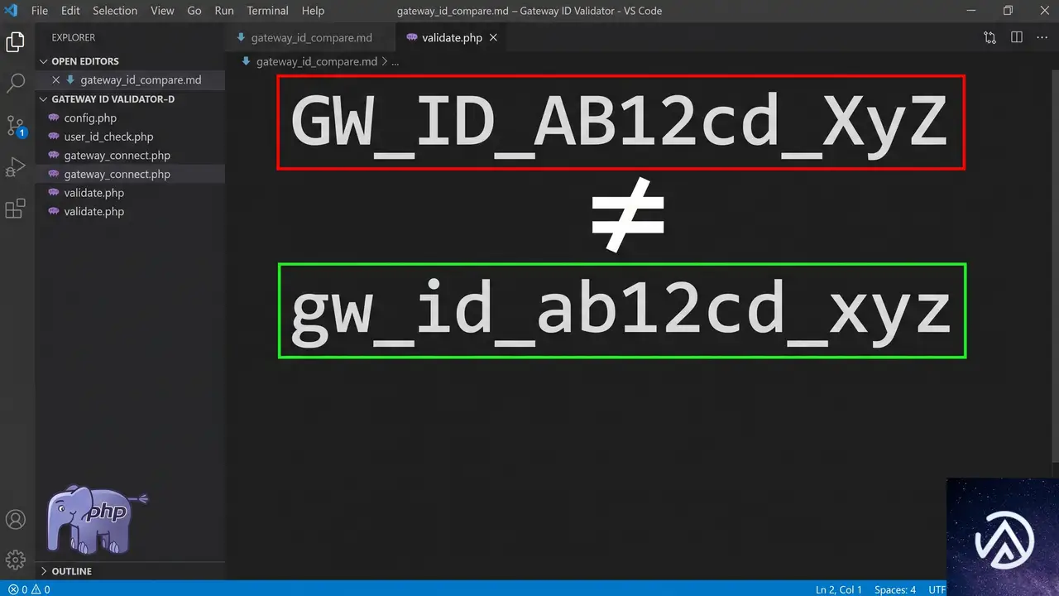Open config.php in the file tree

point(90,118)
